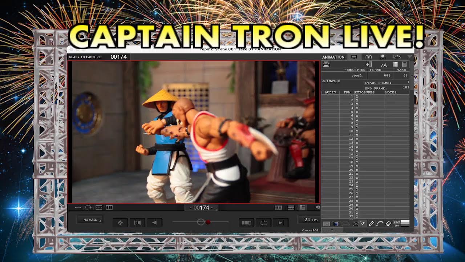Image resolution: width=465 pixels, height=262 pixels.
Task: Select the crossed-box tool icon
Action: (x=355, y=224)
